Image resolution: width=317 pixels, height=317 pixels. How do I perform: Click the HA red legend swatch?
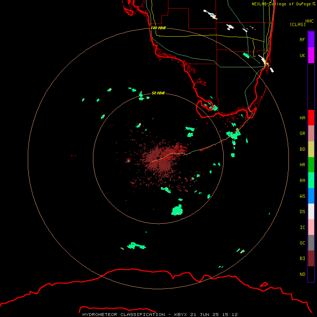(x=311, y=118)
